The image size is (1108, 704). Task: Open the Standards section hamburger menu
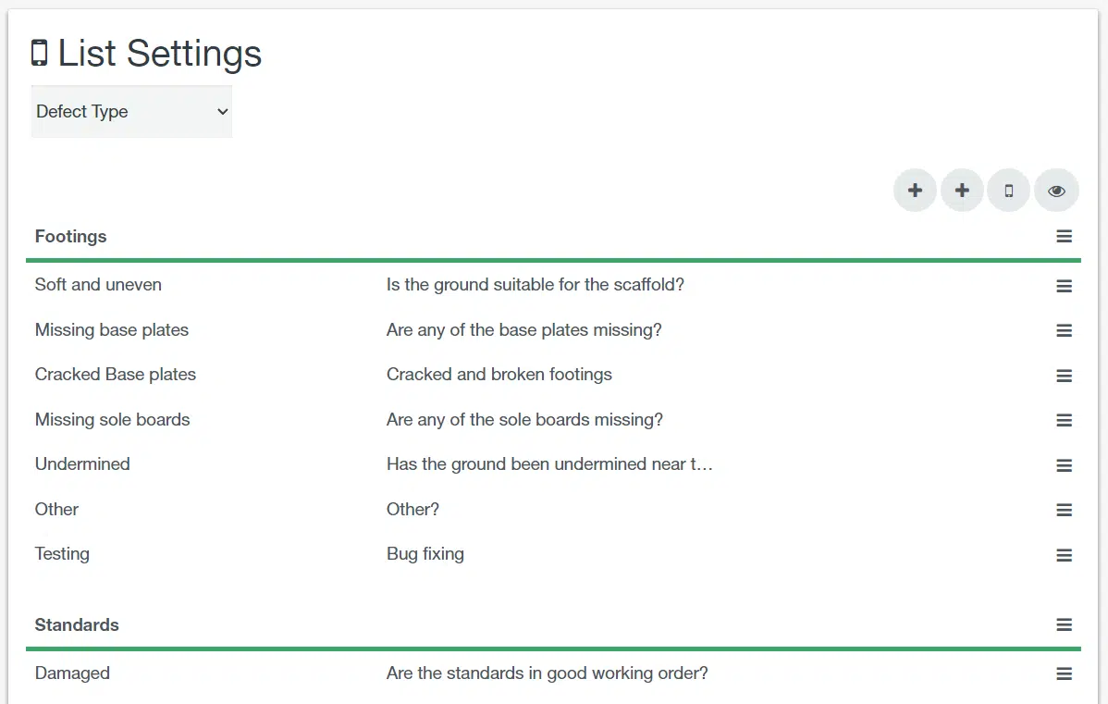point(1064,625)
